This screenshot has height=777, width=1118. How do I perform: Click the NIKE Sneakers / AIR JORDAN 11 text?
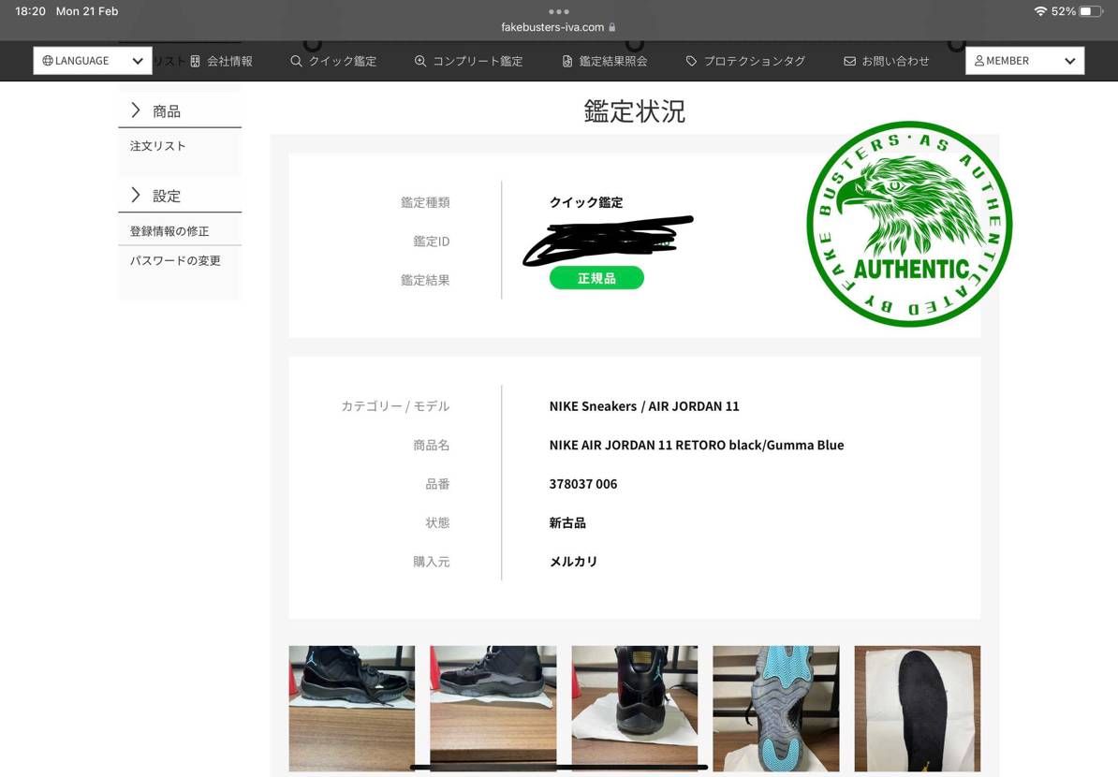tap(644, 406)
